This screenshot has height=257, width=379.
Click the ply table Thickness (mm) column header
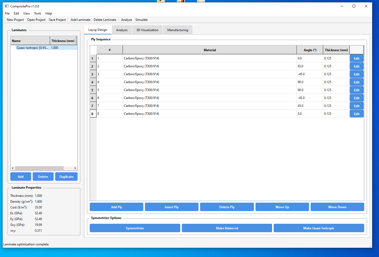tap(336, 50)
